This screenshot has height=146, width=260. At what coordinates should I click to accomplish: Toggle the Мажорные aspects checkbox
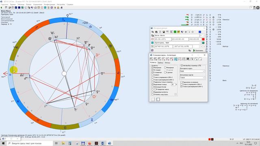click(x=152, y=68)
